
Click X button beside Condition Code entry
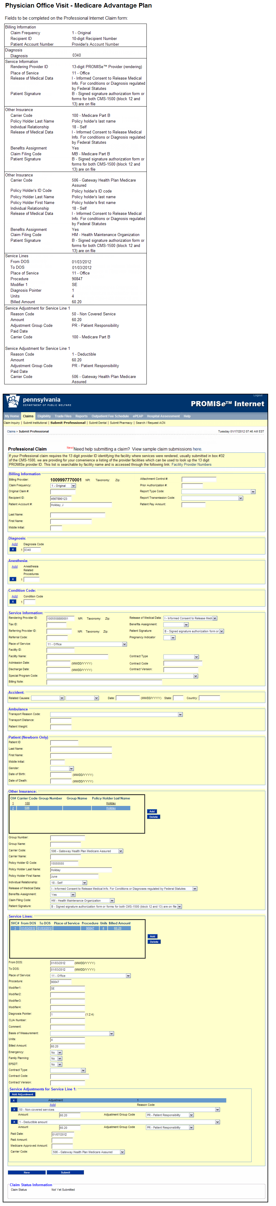pos(13,602)
